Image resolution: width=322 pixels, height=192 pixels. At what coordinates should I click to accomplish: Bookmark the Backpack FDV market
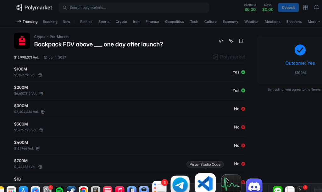(x=241, y=41)
